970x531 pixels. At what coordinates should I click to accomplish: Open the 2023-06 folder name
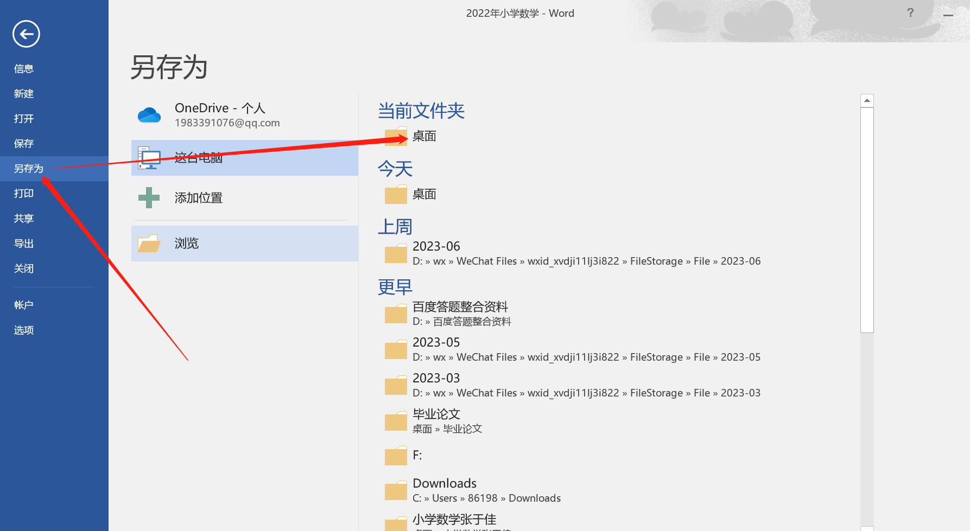[436, 246]
